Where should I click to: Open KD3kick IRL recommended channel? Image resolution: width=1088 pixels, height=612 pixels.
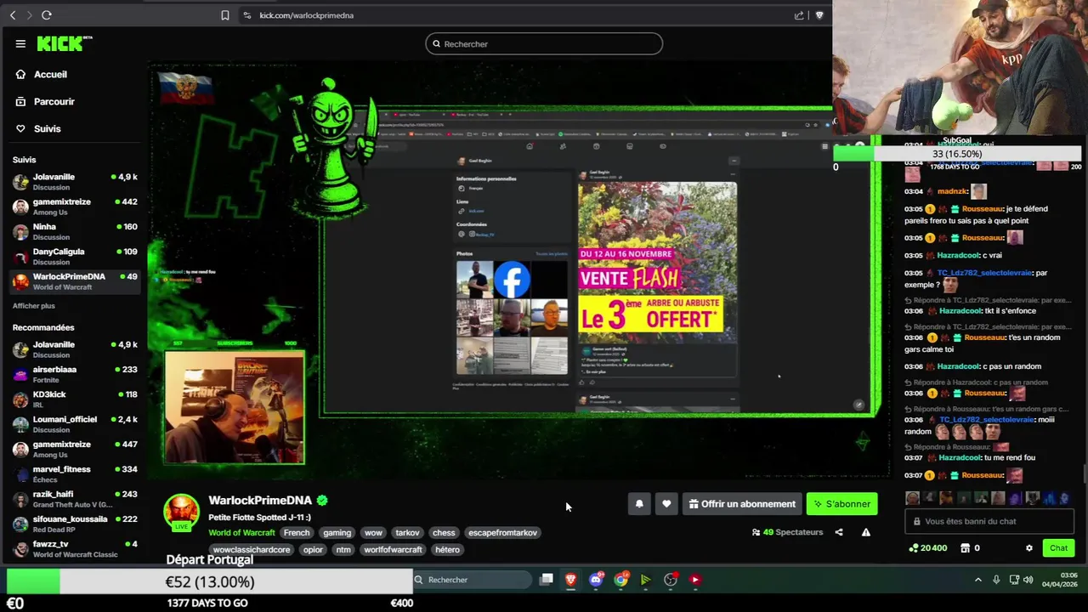coord(75,399)
